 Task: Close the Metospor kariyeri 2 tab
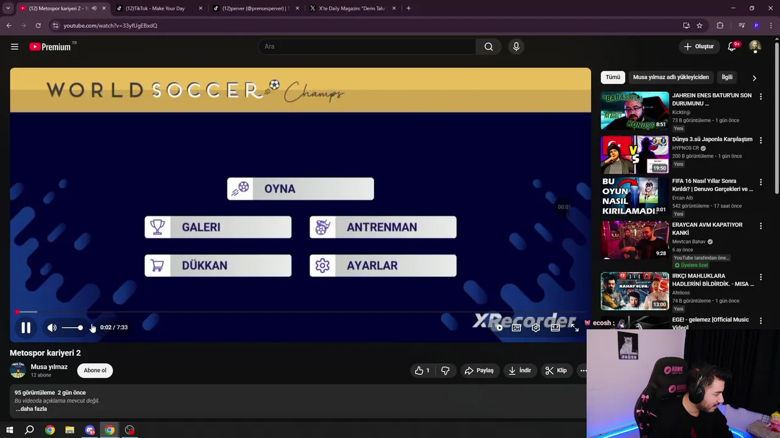click(x=104, y=9)
